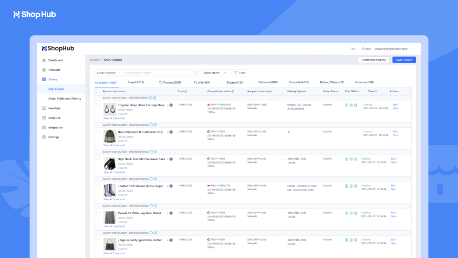Click the search magnifier icon
The width and height of the screenshot is (458, 258).
click(195, 73)
